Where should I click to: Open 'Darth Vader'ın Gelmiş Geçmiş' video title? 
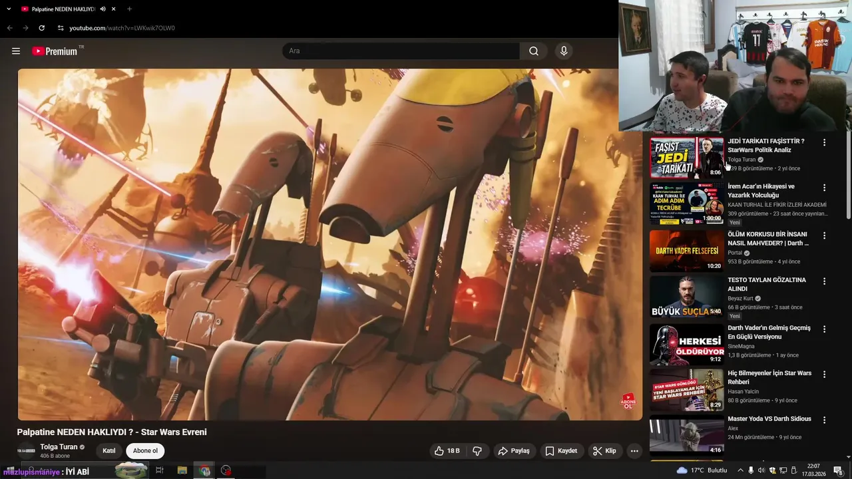(x=769, y=332)
